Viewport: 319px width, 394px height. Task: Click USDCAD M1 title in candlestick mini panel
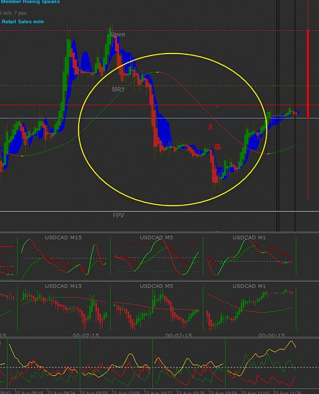tap(249, 286)
